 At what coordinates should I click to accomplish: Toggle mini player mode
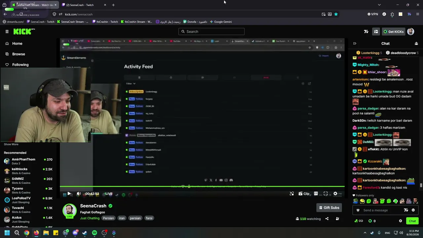[x=292, y=194]
